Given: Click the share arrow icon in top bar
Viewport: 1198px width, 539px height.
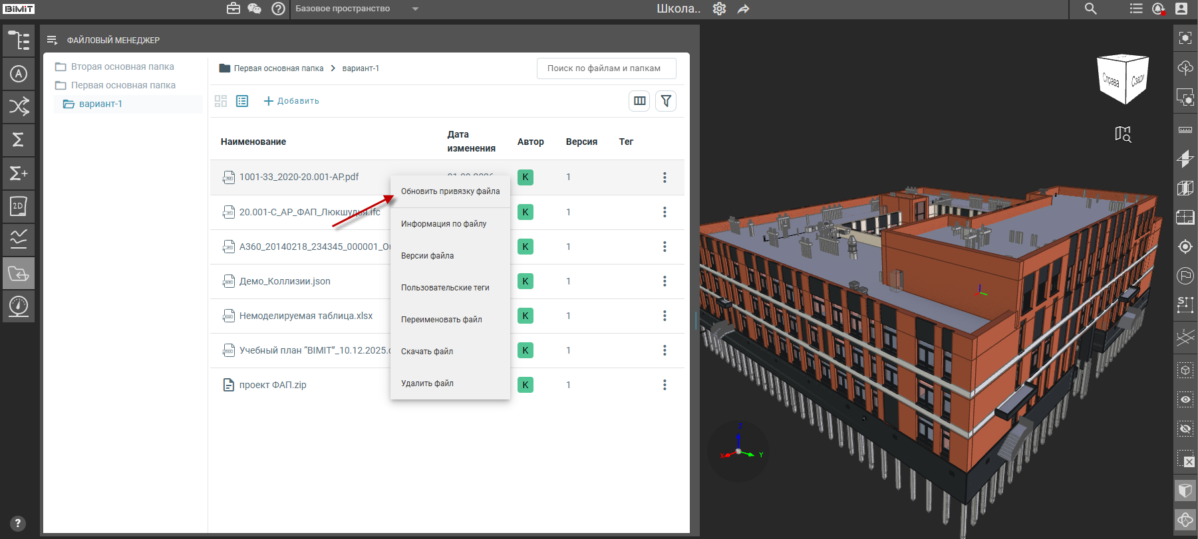Looking at the screenshot, I should tap(744, 9).
